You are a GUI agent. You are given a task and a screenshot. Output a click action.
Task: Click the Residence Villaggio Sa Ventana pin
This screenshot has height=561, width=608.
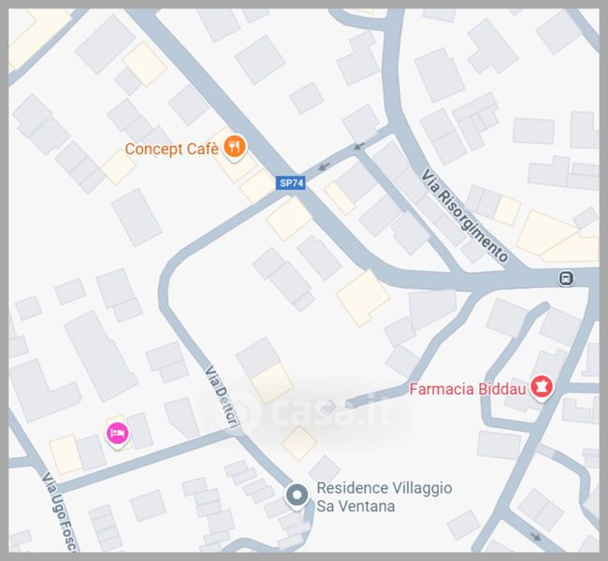[x=297, y=496]
